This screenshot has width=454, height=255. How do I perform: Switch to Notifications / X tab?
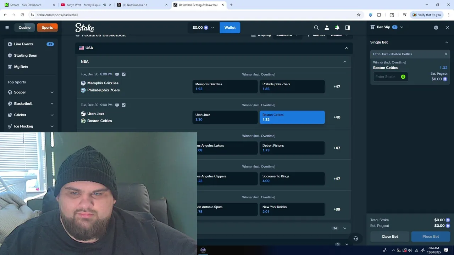[x=143, y=5]
